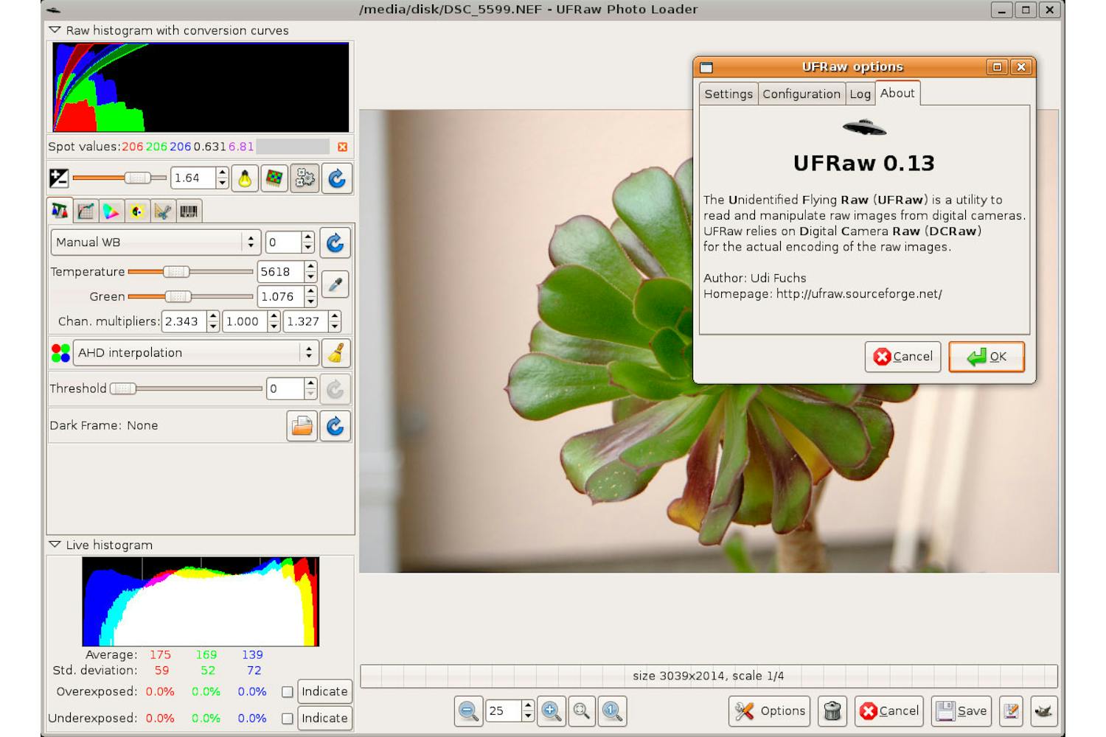The image size is (1106, 737).
Task: View the EXIF data tab
Action: [187, 212]
